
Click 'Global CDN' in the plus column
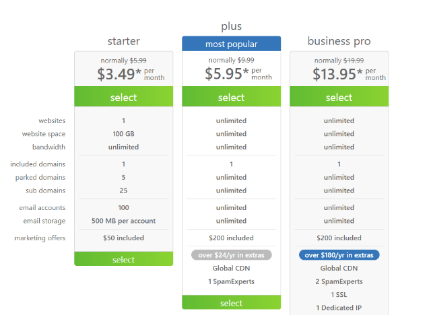231,269
